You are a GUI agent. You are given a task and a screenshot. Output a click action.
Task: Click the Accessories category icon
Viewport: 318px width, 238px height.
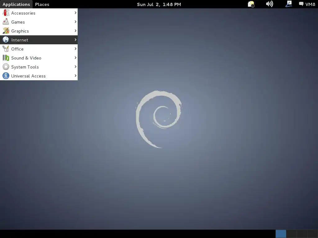[x=6, y=13]
